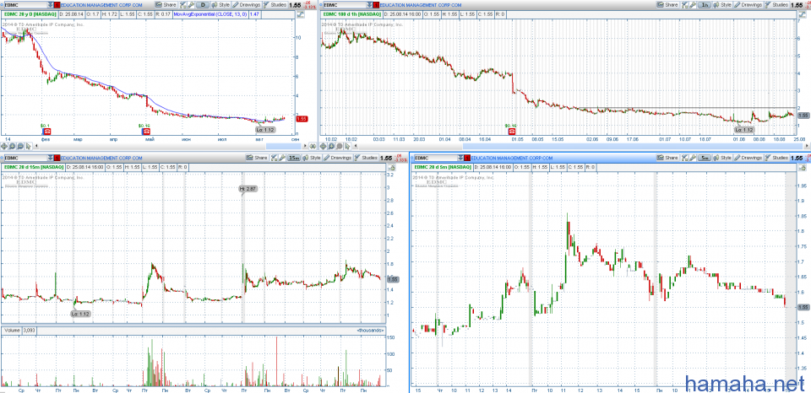The width and height of the screenshot is (811, 393).
Task: Open the 15m timeframe selector
Action: point(294,158)
